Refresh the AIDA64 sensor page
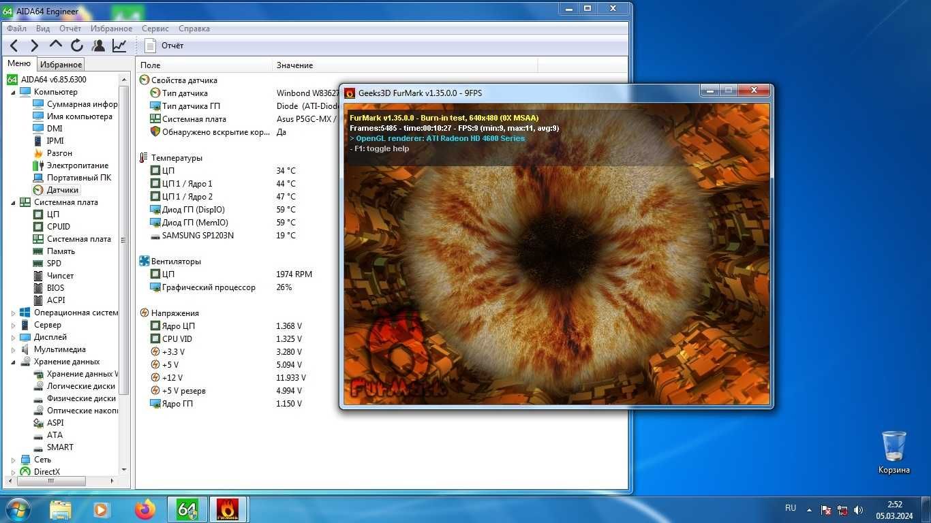Image resolution: width=931 pixels, height=523 pixels. coord(77,46)
